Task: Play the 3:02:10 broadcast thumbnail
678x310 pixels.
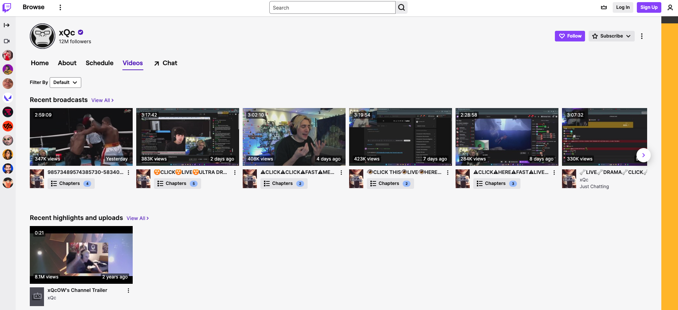Action: [294, 137]
